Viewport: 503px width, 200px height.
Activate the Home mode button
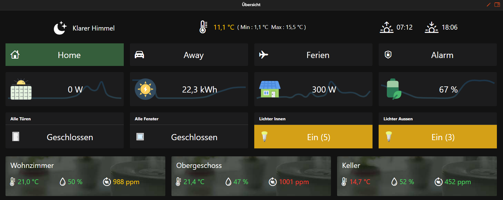(64, 55)
